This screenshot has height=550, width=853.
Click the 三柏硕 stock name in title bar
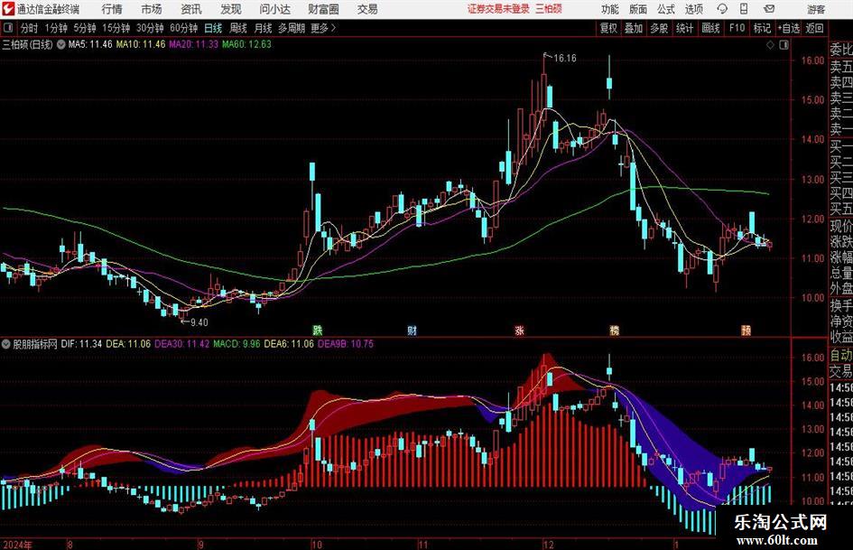[549, 9]
